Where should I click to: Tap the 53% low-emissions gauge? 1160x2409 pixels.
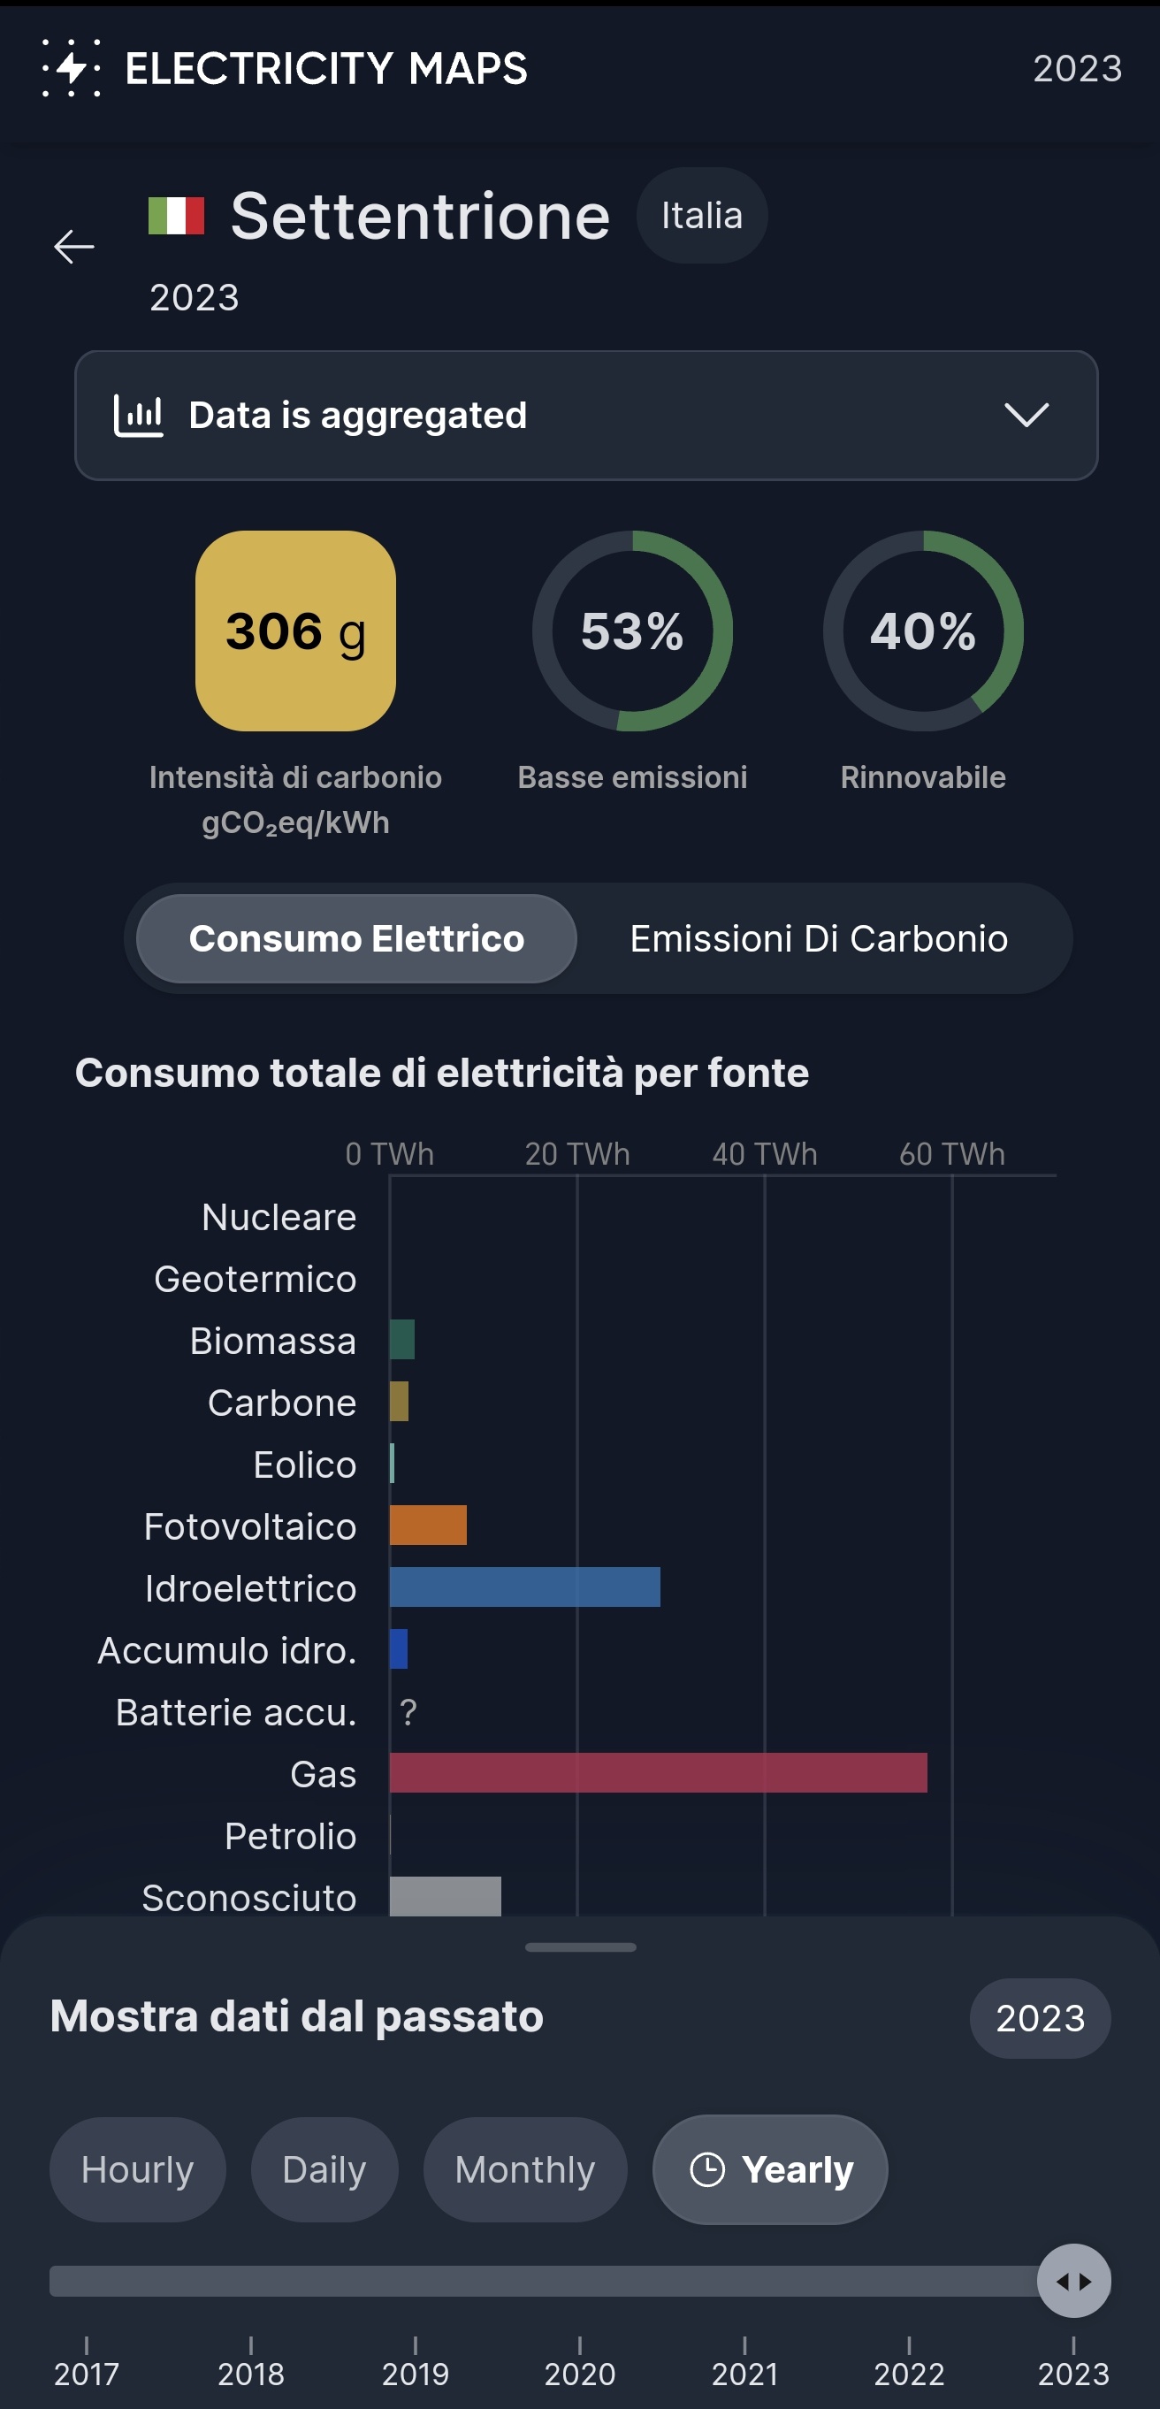tap(633, 631)
